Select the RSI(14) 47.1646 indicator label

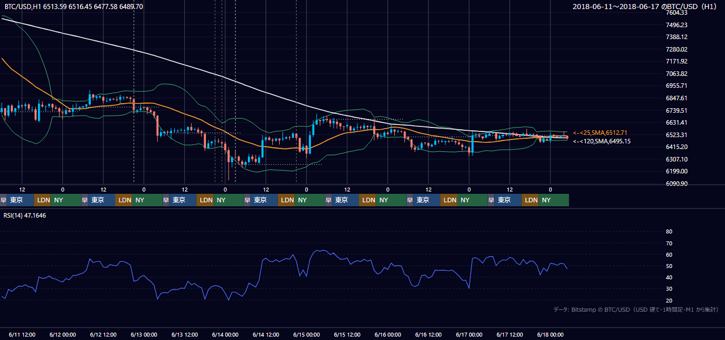click(25, 215)
